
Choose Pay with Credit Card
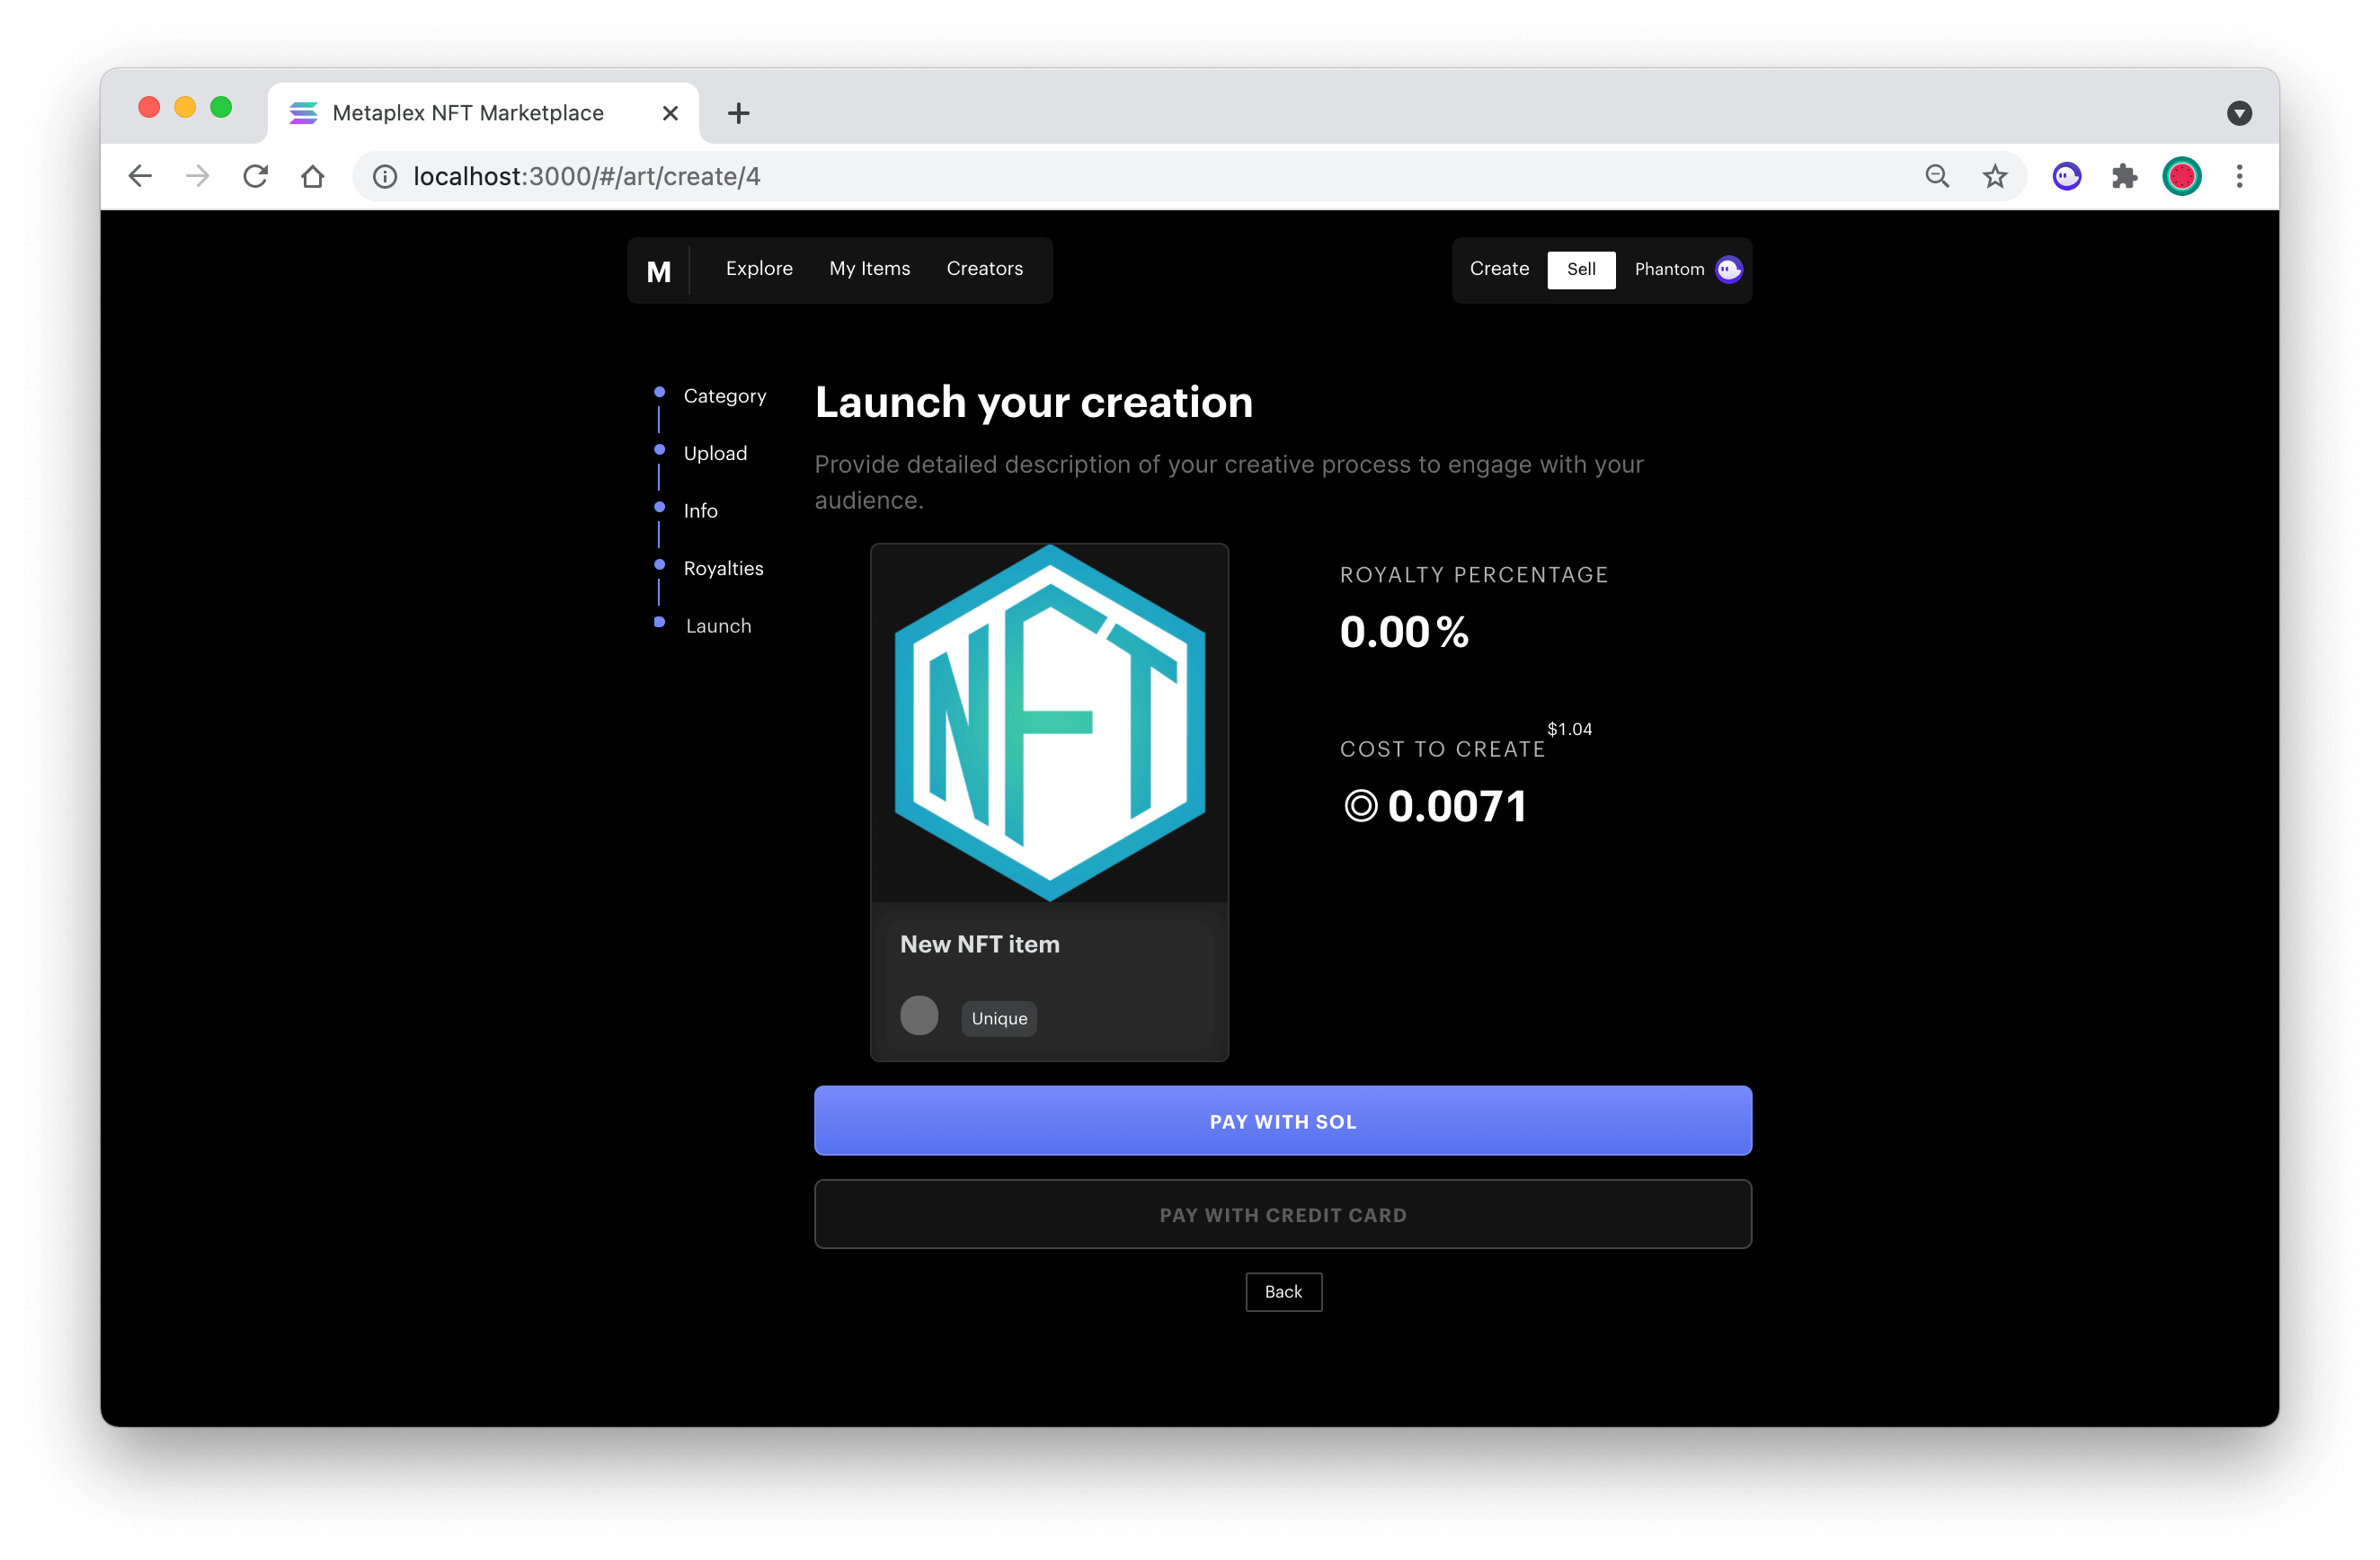[1283, 1215]
